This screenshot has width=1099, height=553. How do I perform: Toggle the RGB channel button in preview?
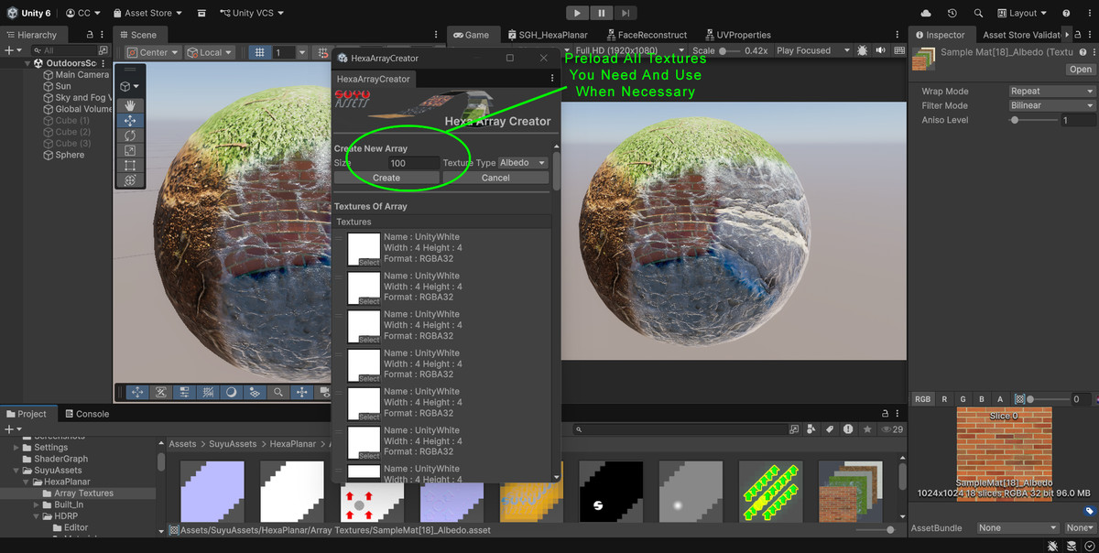922,399
